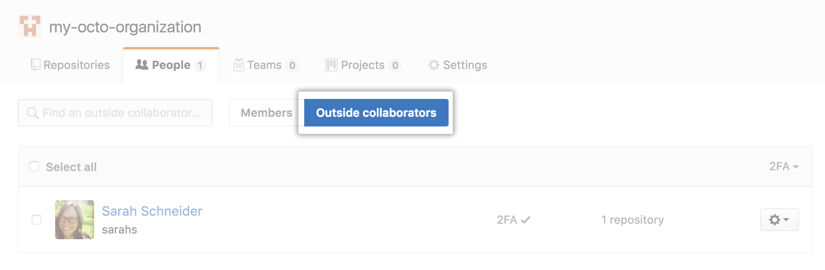Image resolution: width=825 pixels, height=270 pixels.
Task: Open Sarah Schneider's profile link
Action: coord(152,211)
